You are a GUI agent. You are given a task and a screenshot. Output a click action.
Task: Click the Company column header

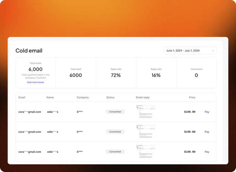[83, 97]
